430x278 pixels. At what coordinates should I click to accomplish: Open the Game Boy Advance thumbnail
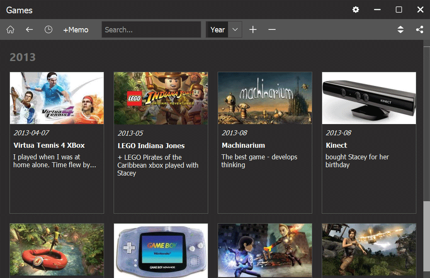pos(161,251)
